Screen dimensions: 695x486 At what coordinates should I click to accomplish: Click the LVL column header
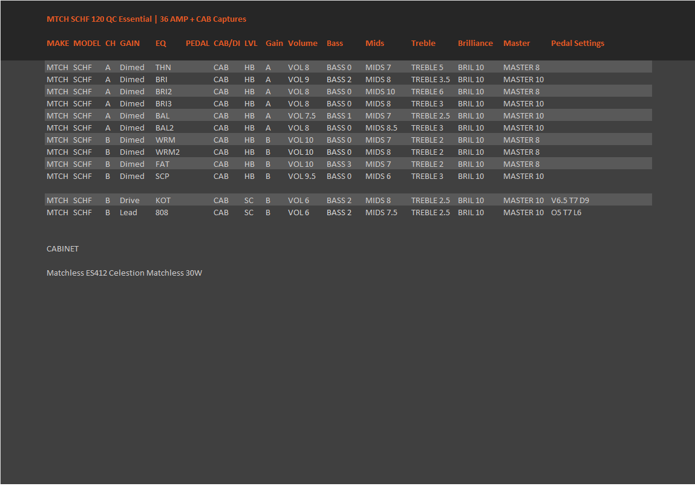[251, 44]
